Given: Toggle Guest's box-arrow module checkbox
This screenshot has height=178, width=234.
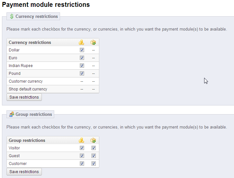Looking at the screenshot, I should pyautogui.click(x=93, y=156).
